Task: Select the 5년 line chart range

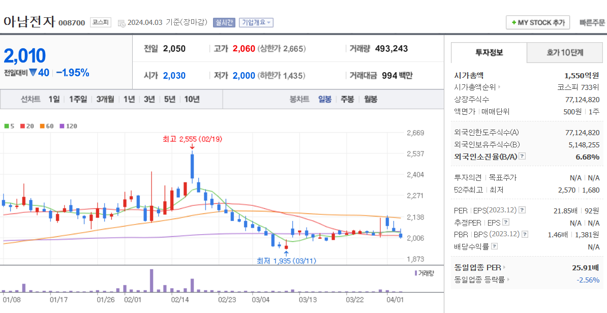Action: [170, 100]
